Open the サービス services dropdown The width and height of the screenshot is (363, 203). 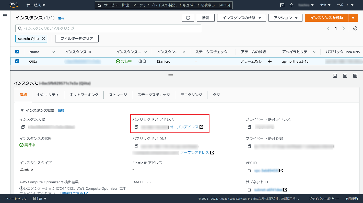click(36, 5)
